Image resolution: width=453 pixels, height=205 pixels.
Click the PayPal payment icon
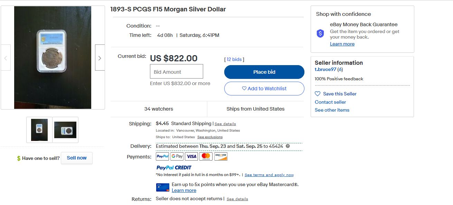(162, 156)
